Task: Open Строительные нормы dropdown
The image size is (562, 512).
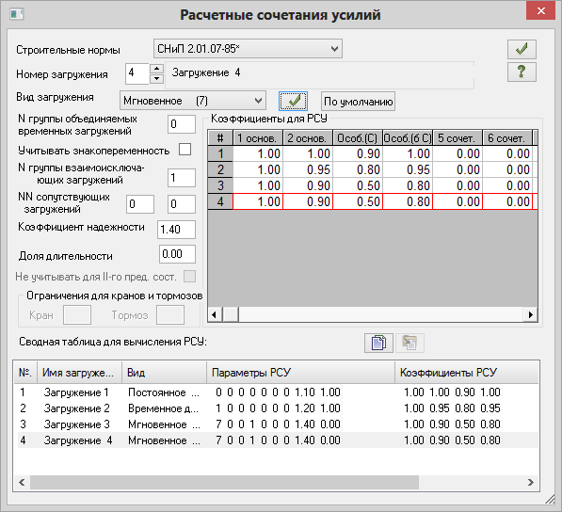Action: click(248, 48)
